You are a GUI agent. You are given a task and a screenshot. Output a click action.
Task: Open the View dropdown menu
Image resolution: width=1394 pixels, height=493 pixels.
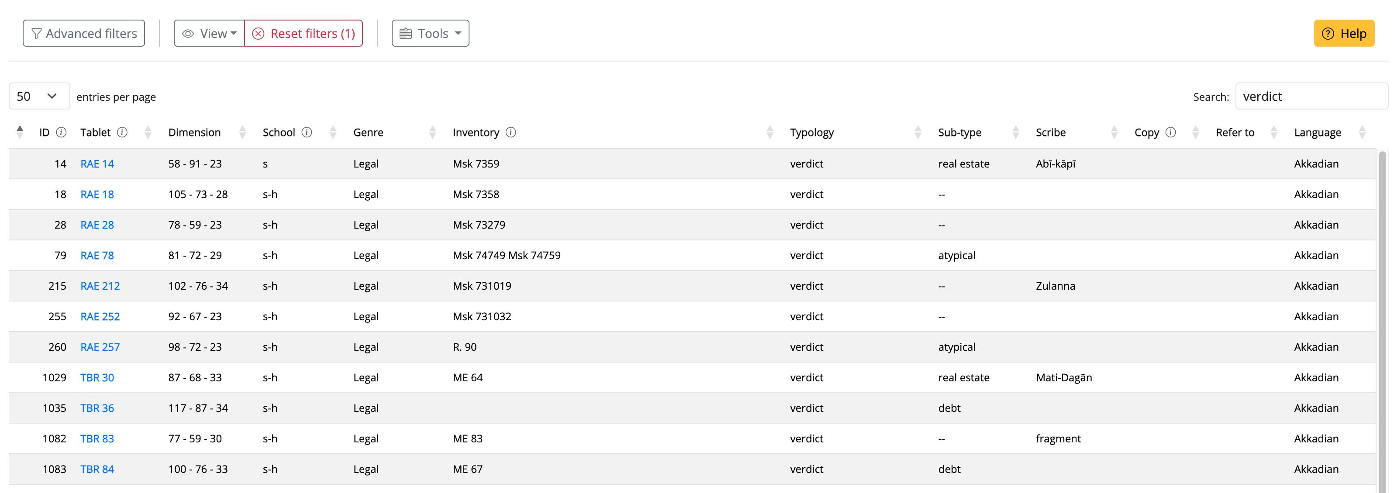point(210,34)
